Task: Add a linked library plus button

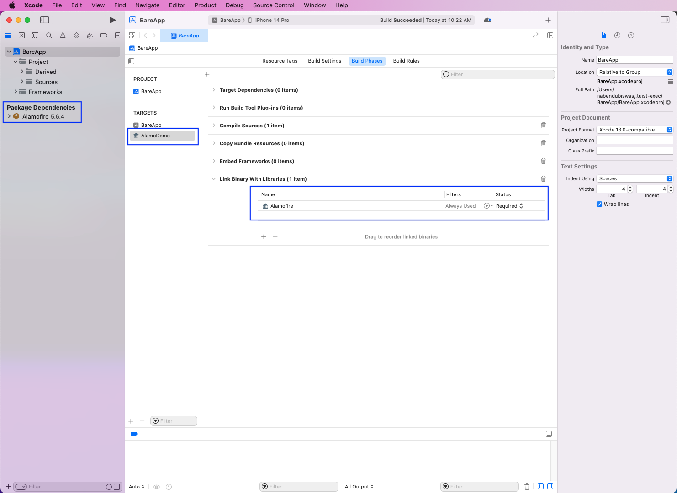Action: tap(264, 237)
